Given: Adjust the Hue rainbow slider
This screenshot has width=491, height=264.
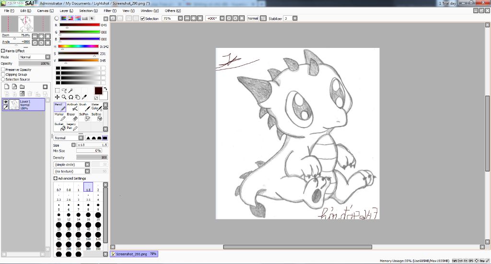Looking at the screenshot, I should click(78, 46).
